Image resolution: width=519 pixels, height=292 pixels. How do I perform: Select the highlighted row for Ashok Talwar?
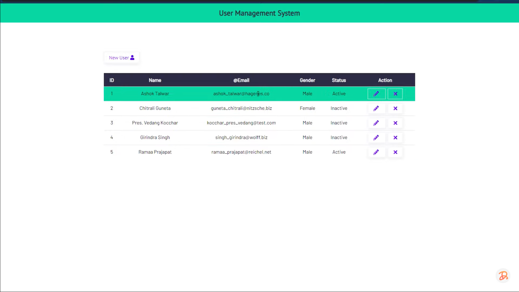pos(189,94)
